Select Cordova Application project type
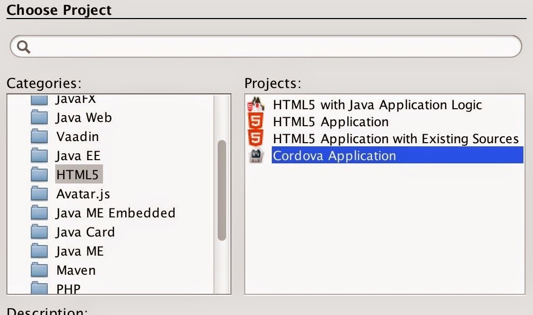 [x=334, y=156]
